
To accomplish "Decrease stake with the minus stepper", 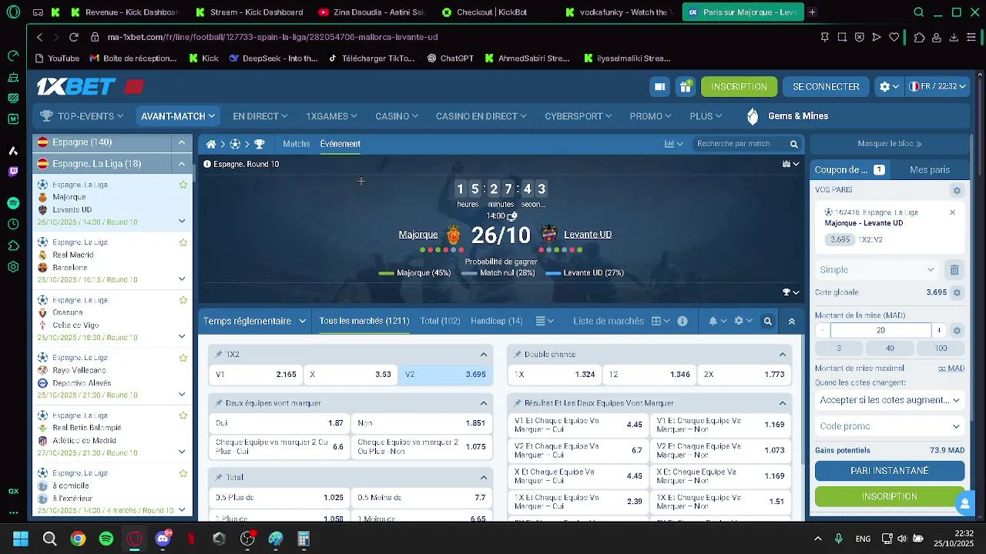I will point(823,330).
